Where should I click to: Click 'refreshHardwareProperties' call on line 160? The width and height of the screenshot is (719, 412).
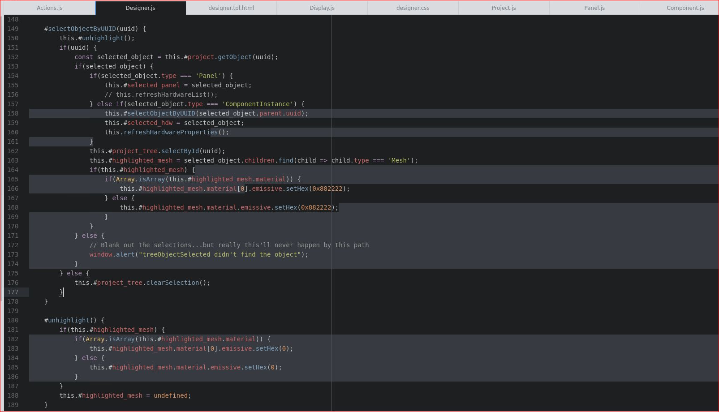tap(171, 132)
